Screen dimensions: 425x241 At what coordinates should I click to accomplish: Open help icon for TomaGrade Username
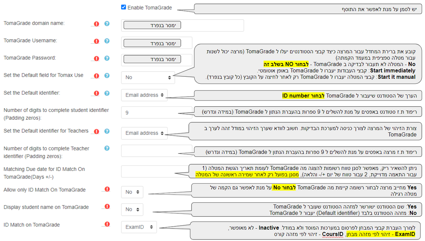tap(107, 41)
